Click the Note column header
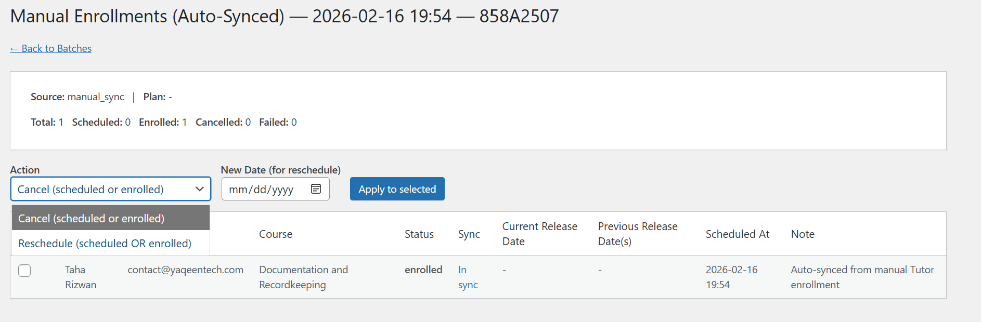The image size is (981, 322). [802, 234]
